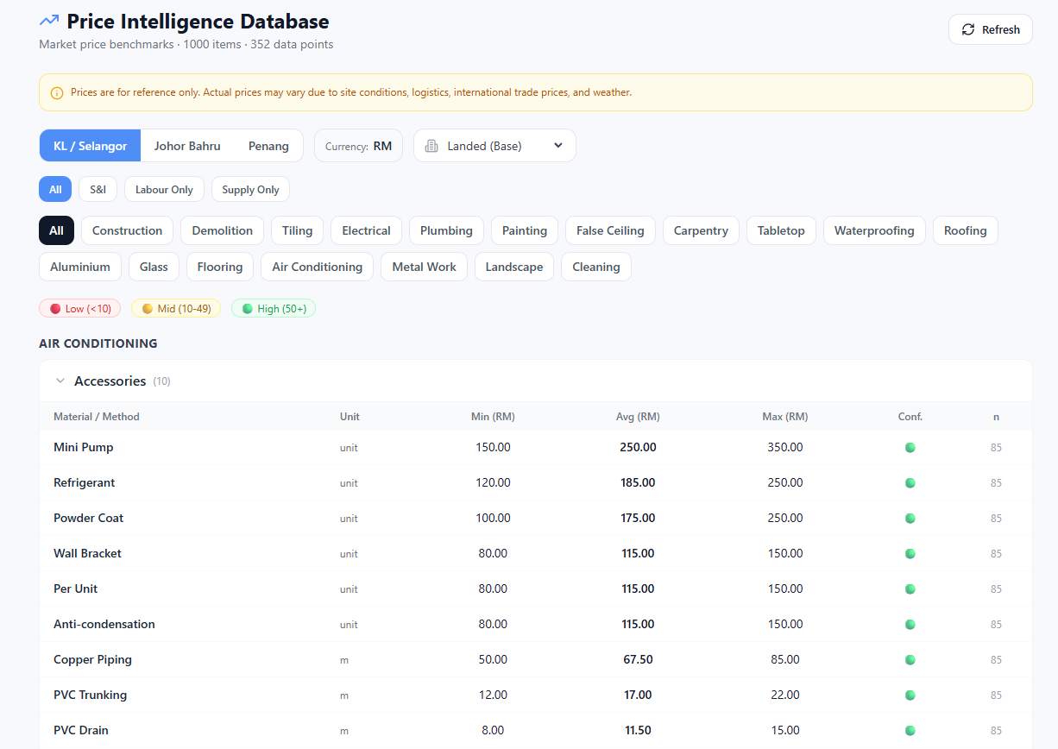Screen dimensions: 1058x749
Task: Open the False Ceiling category
Action: tap(610, 230)
